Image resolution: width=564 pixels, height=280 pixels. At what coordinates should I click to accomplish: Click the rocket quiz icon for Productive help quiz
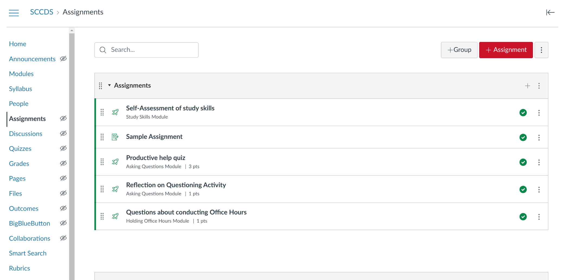[x=115, y=162]
